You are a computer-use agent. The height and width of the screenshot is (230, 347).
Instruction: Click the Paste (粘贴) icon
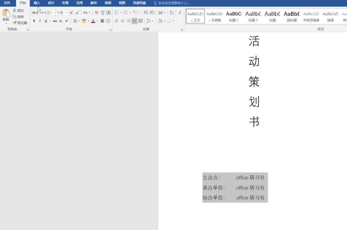tap(6, 13)
